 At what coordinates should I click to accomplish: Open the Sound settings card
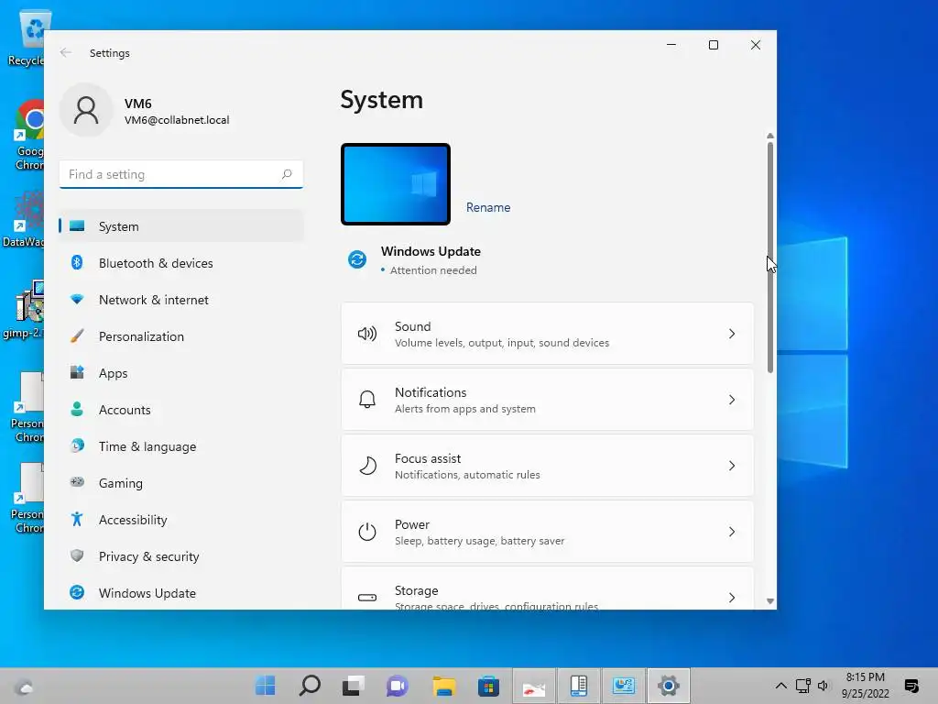[x=548, y=334]
